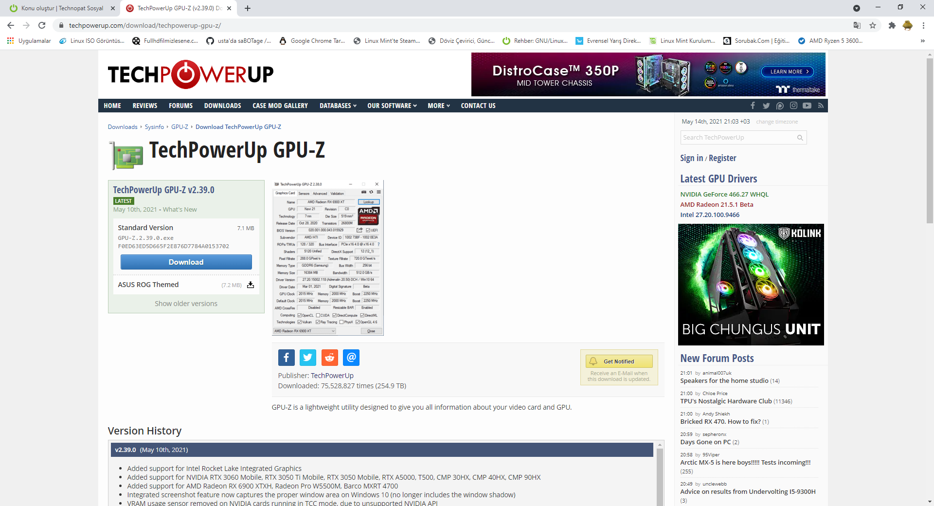Click the Get Notified button
Viewport: 934px width, 506px height.
pos(619,361)
